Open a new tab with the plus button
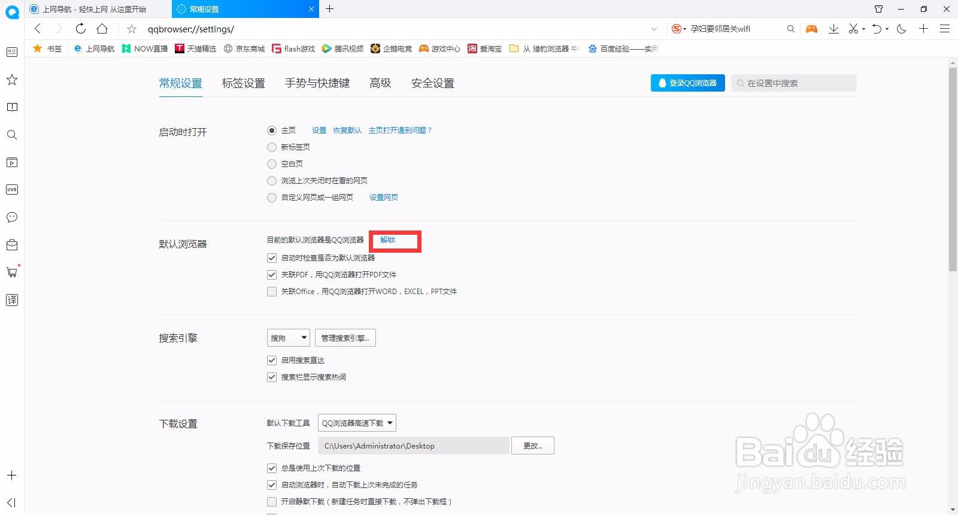958x515 pixels. coord(329,9)
